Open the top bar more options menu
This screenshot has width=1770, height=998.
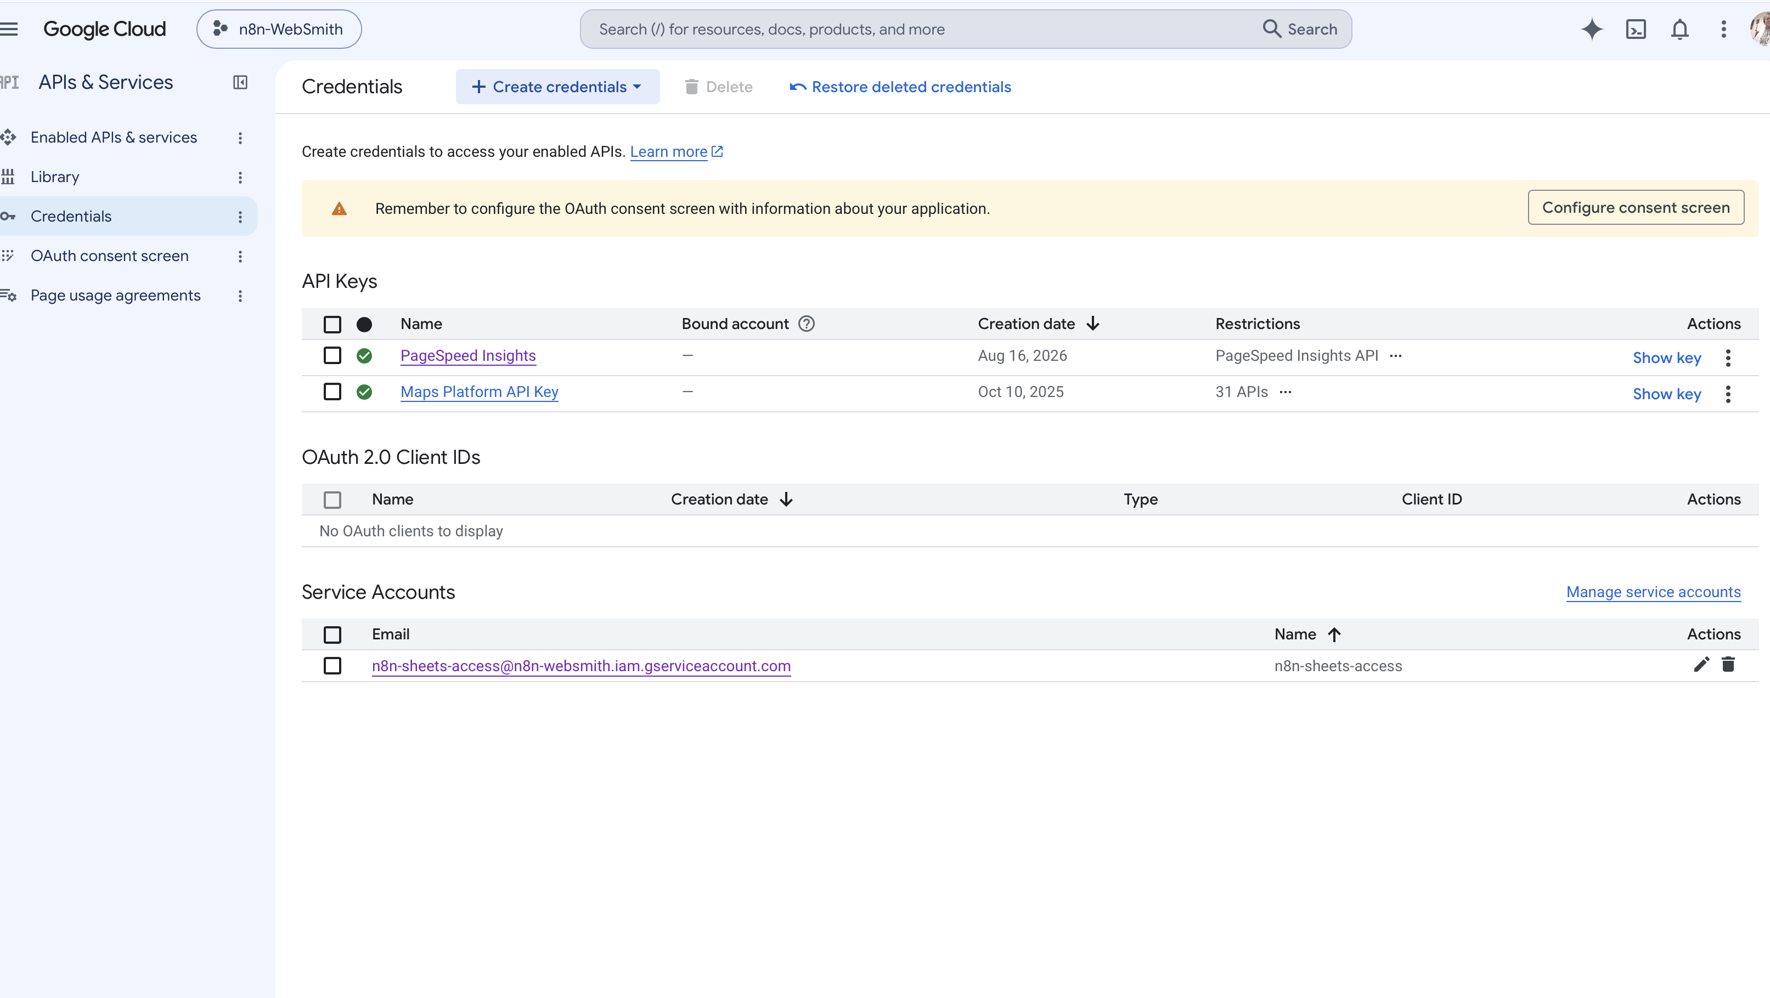coord(1723,29)
